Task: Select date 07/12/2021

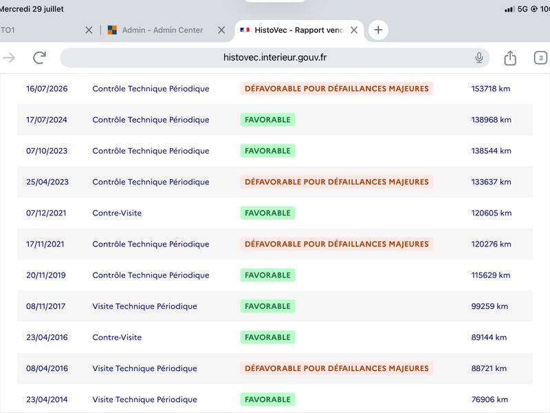Action: tap(46, 213)
